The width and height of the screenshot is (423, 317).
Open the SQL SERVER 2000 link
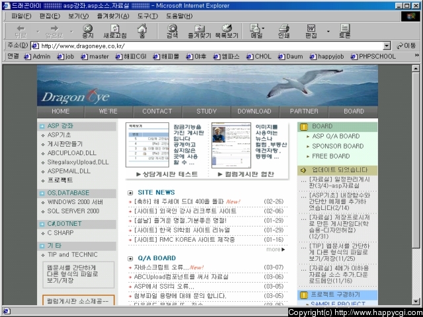coord(73,211)
